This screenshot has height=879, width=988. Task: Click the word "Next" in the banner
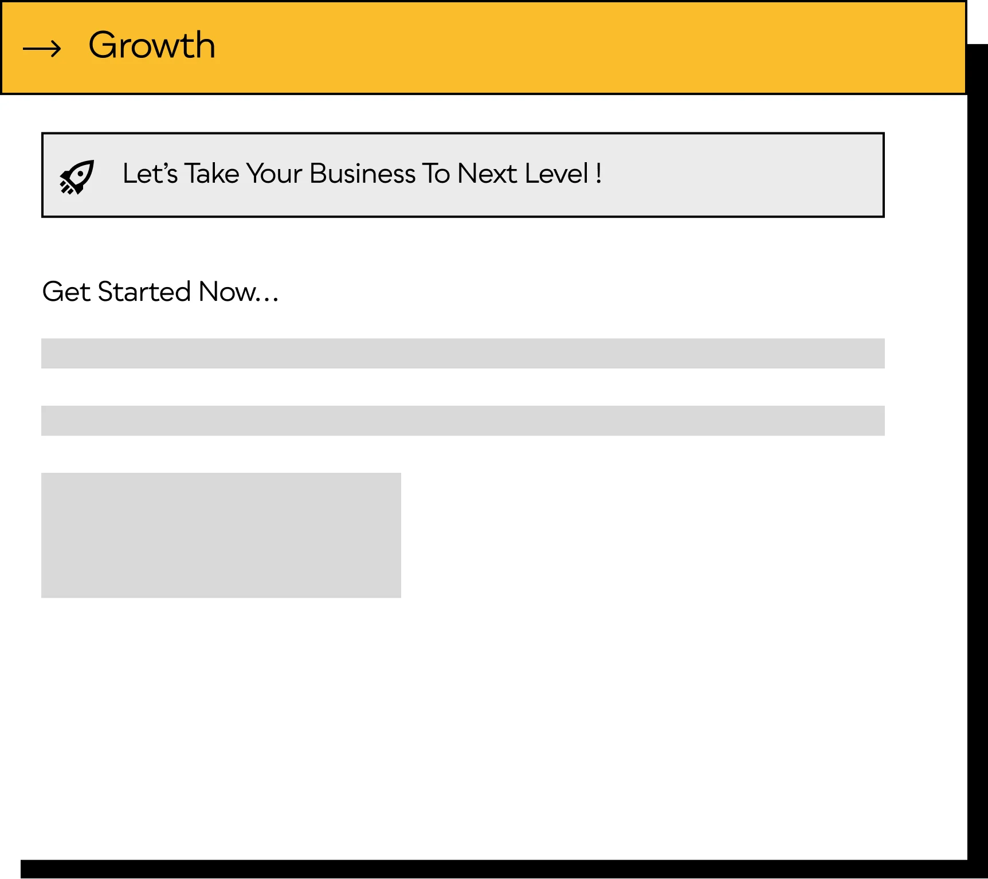coord(487,174)
